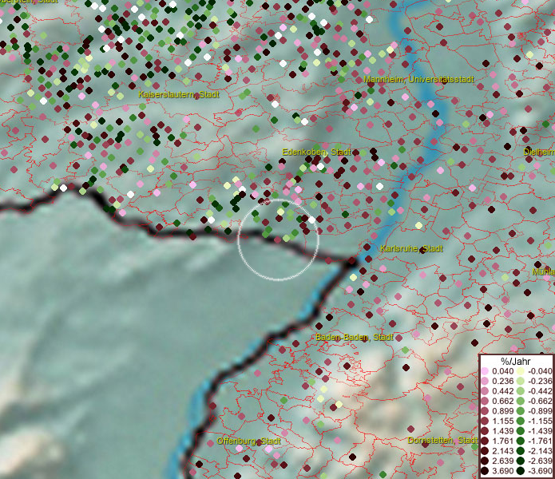Screen dimensions: 555x479
Task: Pick the 0.662 legend color swatch
Action: (x=485, y=402)
